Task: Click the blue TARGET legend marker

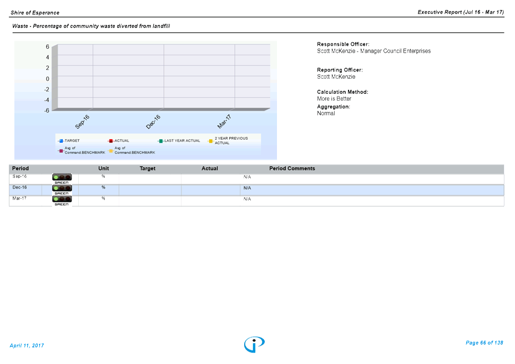Action: point(61,141)
